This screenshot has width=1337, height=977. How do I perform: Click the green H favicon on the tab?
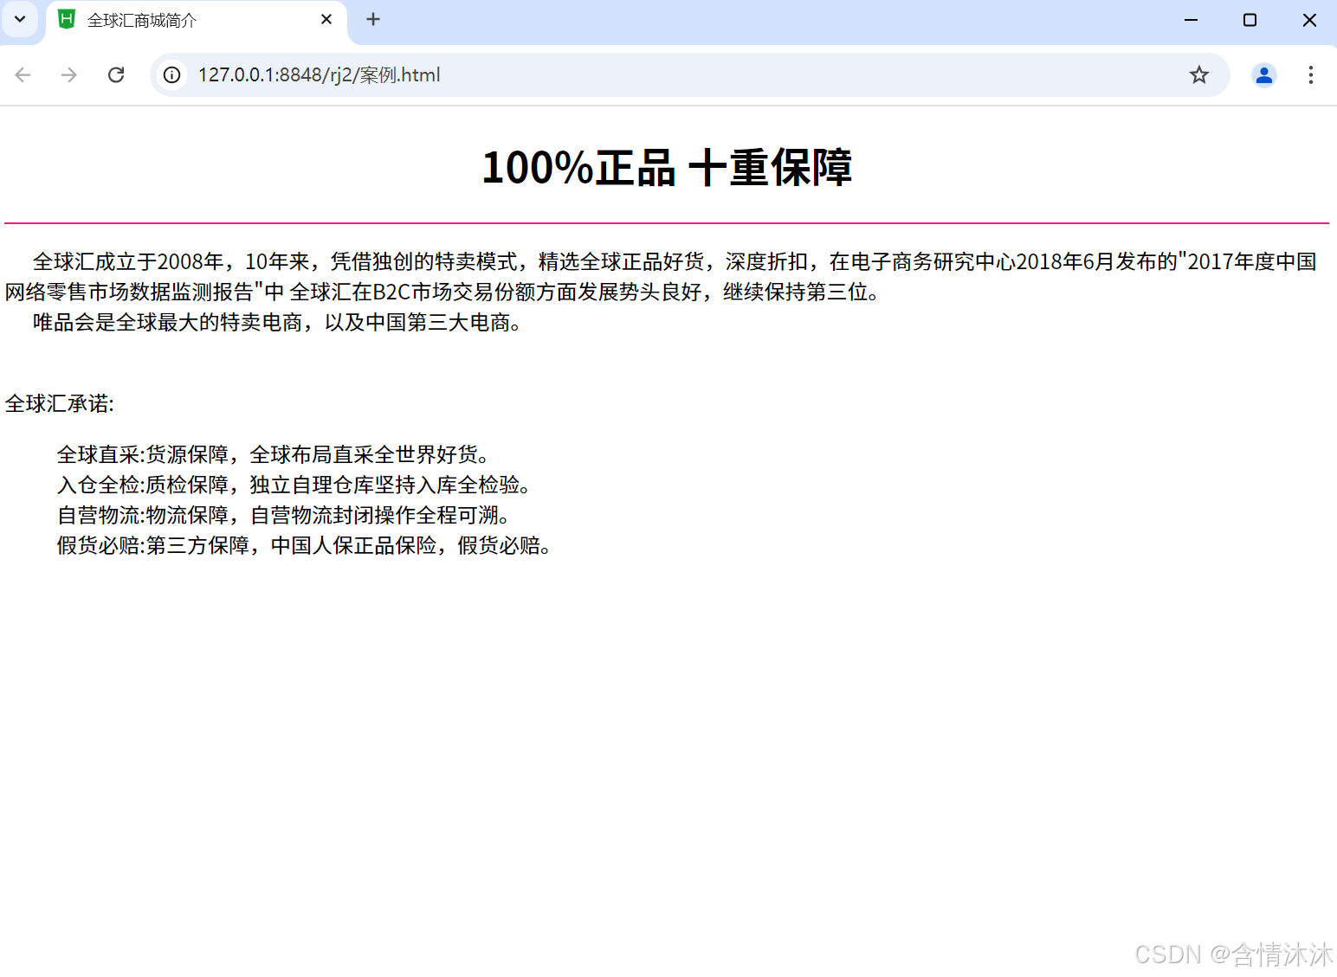pos(67,19)
